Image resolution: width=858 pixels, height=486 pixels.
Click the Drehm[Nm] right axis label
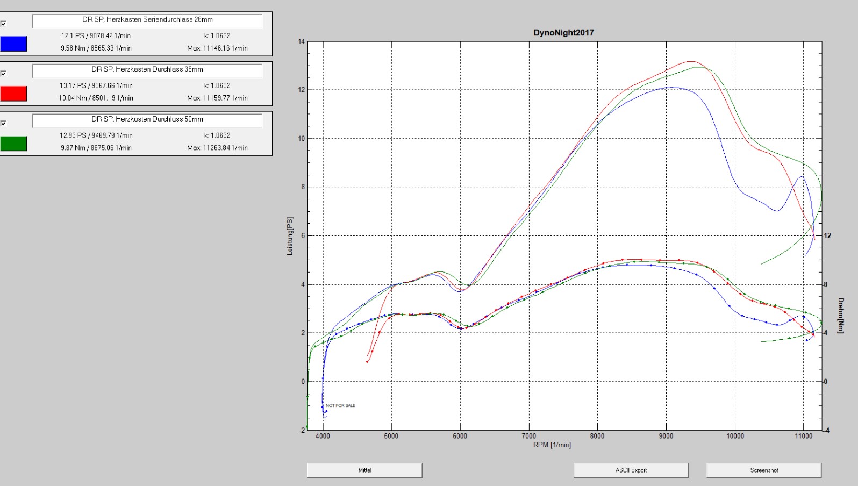pyautogui.click(x=841, y=316)
